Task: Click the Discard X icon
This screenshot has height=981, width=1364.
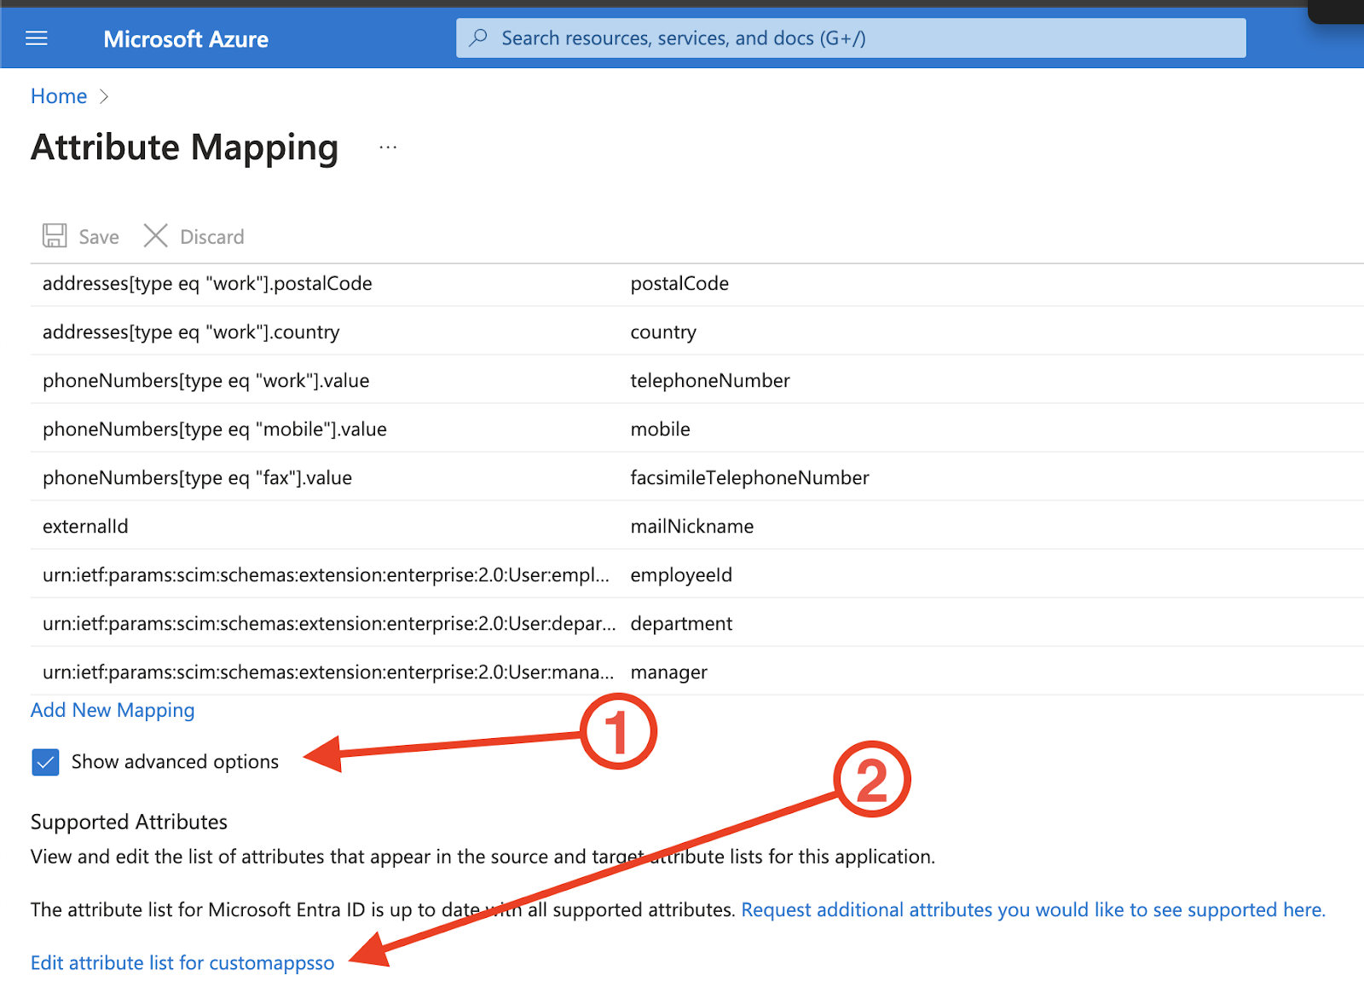Action: click(155, 236)
